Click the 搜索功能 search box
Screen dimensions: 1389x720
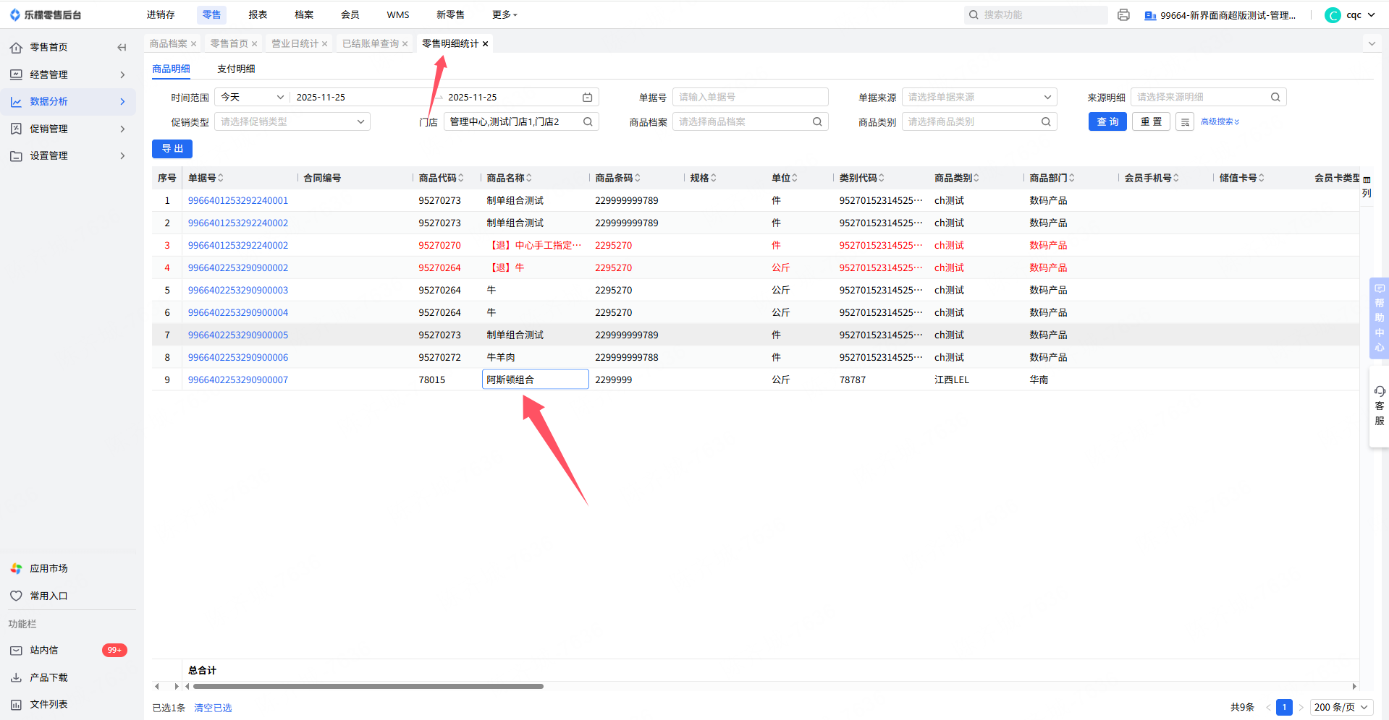pyautogui.click(x=1036, y=15)
